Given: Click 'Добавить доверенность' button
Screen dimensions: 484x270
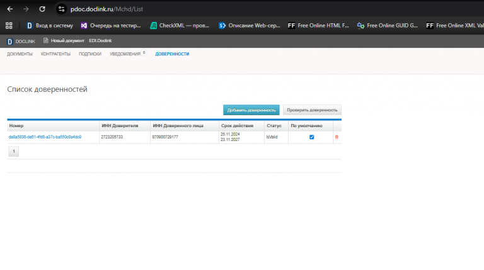Looking at the screenshot, I should coord(251,110).
